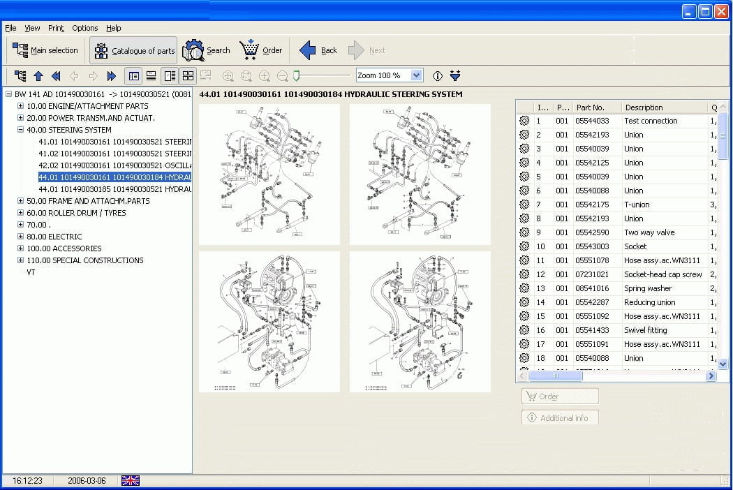Click the gear icon for Two way valve
This screenshot has width=733, height=490.
(x=524, y=232)
